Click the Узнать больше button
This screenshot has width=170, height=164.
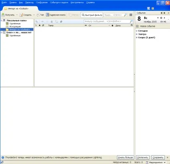coord(125,157)
